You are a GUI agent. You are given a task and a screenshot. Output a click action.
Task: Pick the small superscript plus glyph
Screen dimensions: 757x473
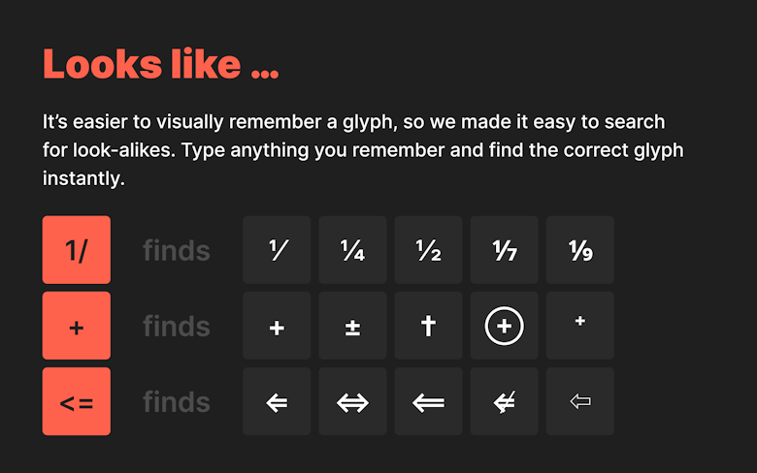579,326
